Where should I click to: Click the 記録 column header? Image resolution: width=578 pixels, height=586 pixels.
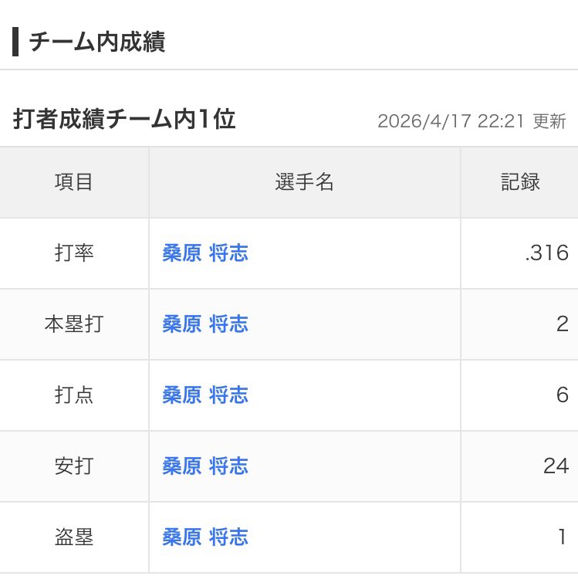(x=520, y=182)
